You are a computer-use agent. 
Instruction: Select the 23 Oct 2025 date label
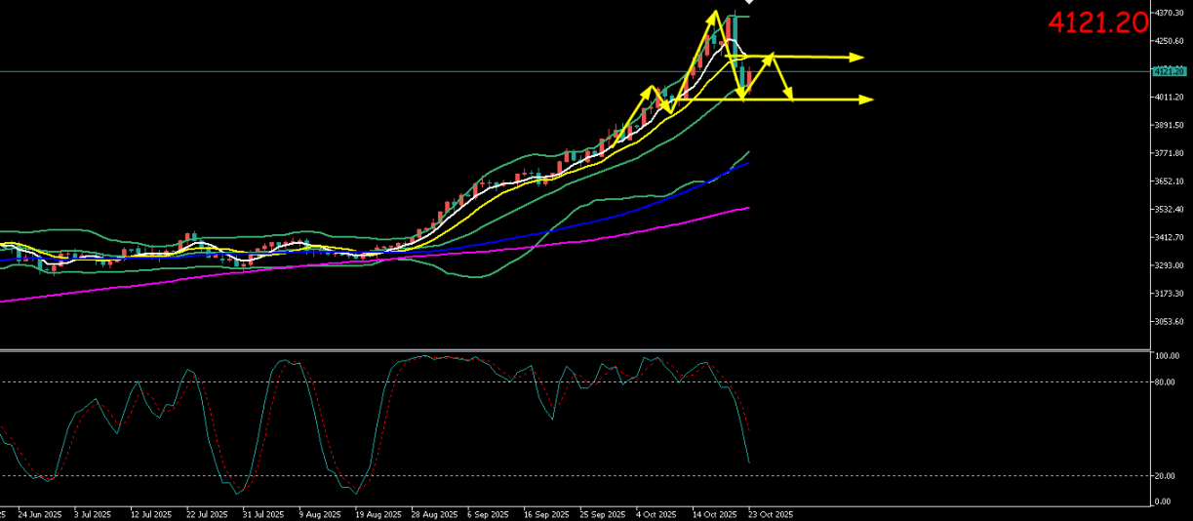(771, 514)
